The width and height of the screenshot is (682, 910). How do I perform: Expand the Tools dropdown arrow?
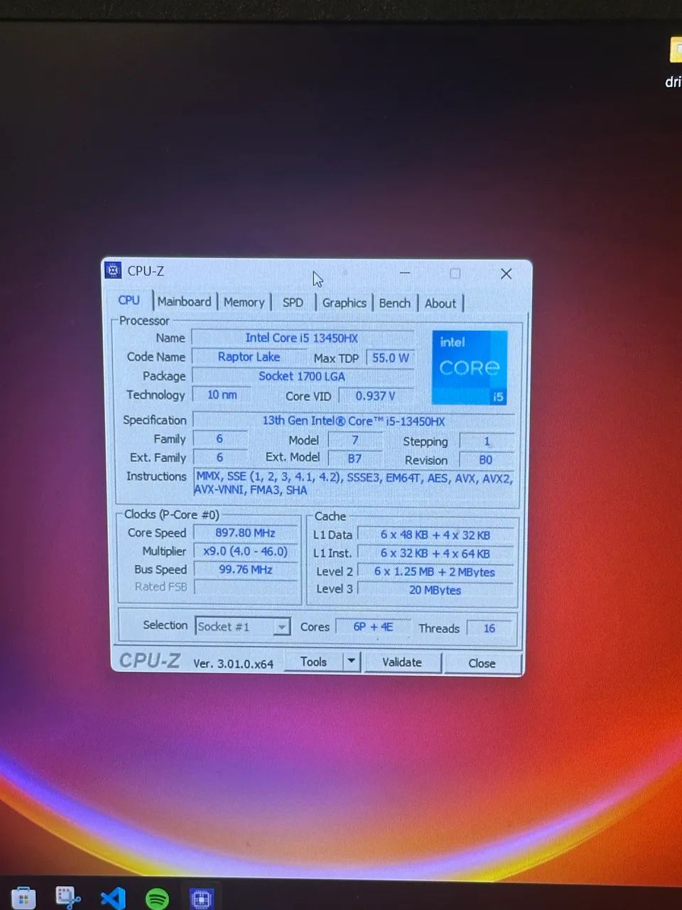click(351, 662)
